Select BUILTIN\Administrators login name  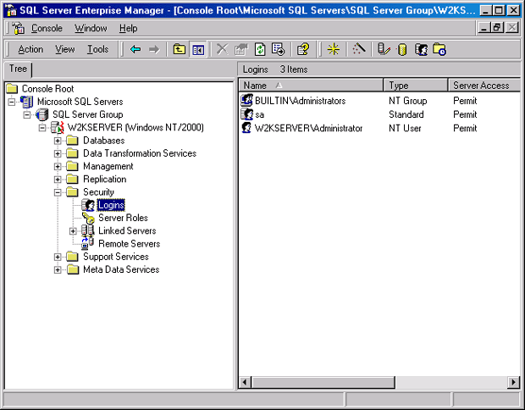301,101
